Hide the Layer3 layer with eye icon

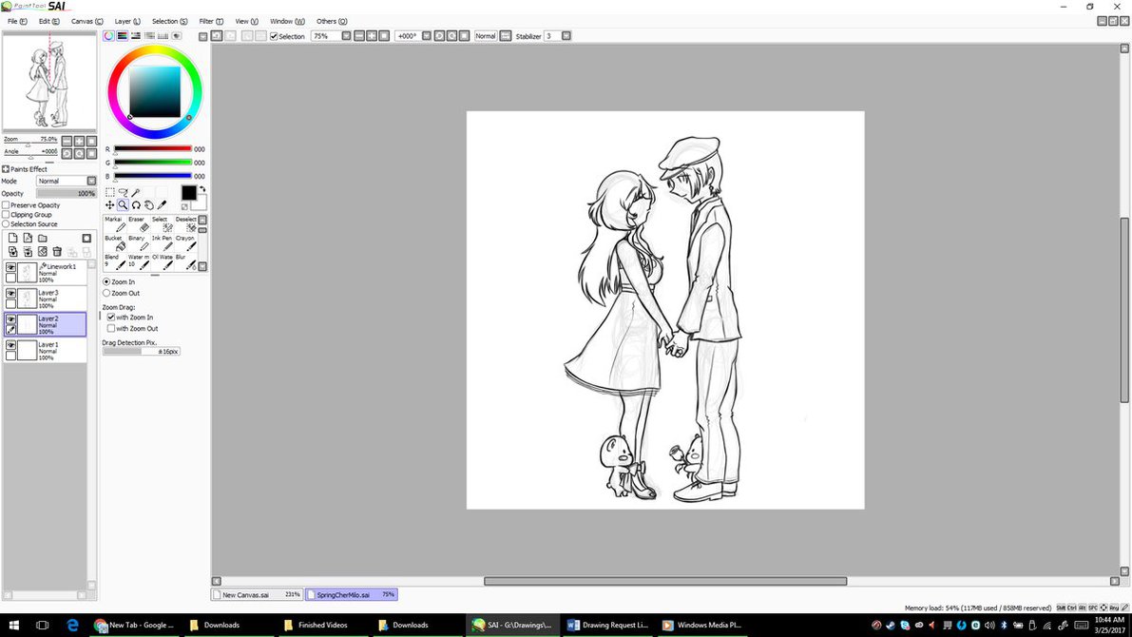point(10,294)
